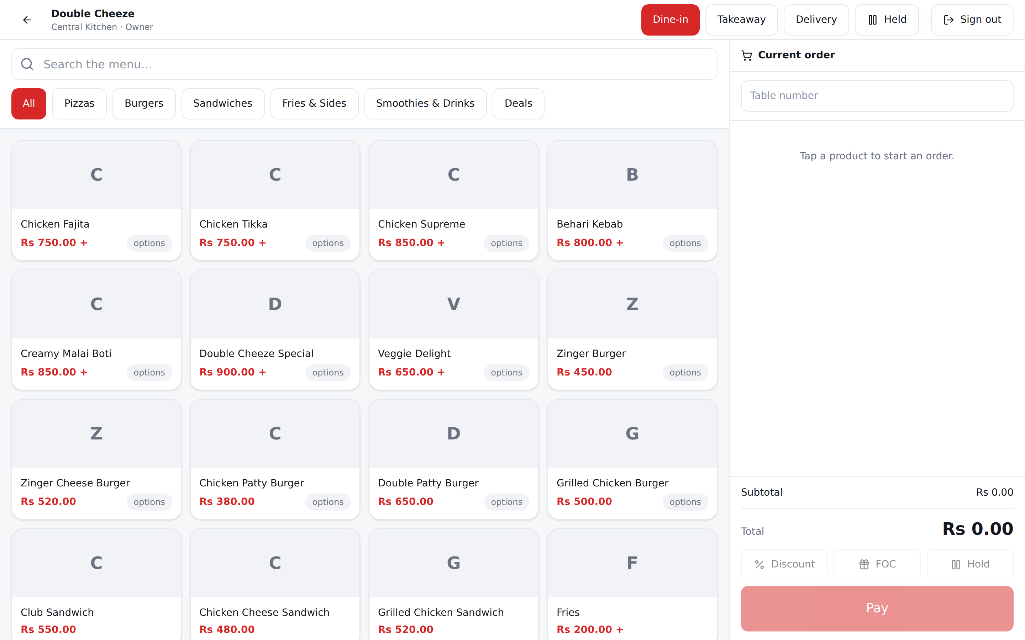
Task: Open options for Chicken Fajita
Action: tap(149, 243)
